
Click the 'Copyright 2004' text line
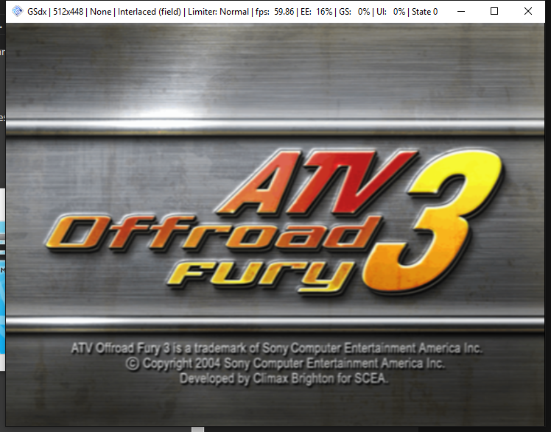tap(285, 364)
